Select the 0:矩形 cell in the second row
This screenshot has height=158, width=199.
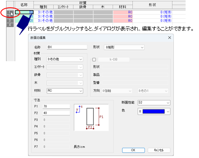[152, 17]
